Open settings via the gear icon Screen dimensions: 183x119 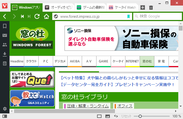point(5,109)
